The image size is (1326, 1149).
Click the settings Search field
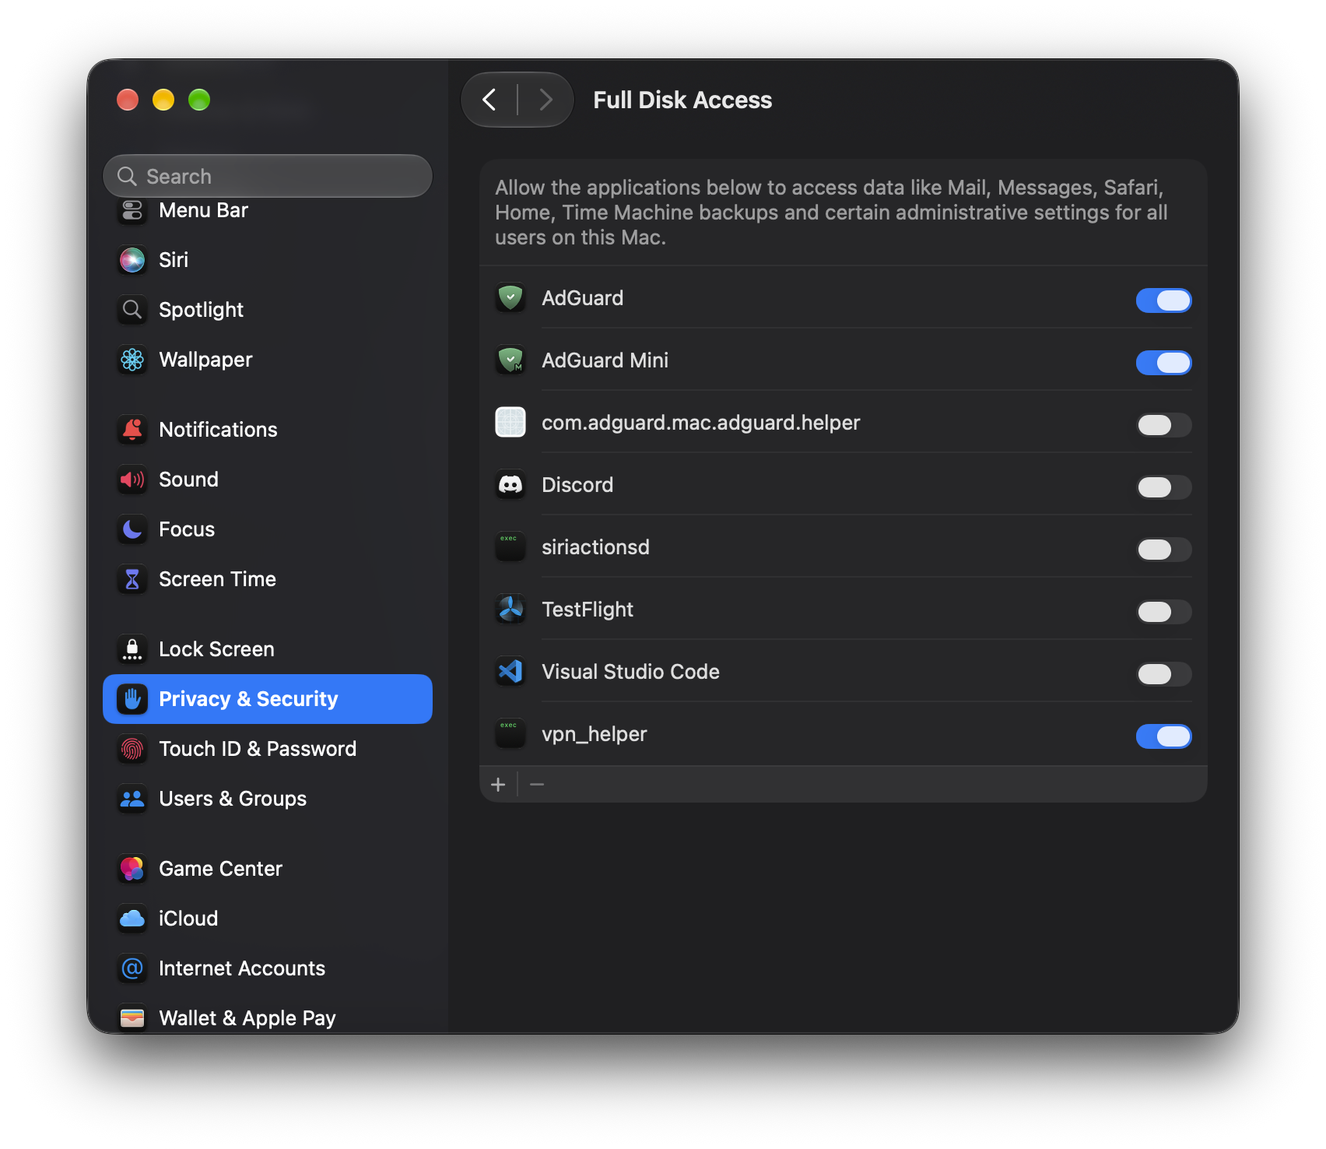267,176
